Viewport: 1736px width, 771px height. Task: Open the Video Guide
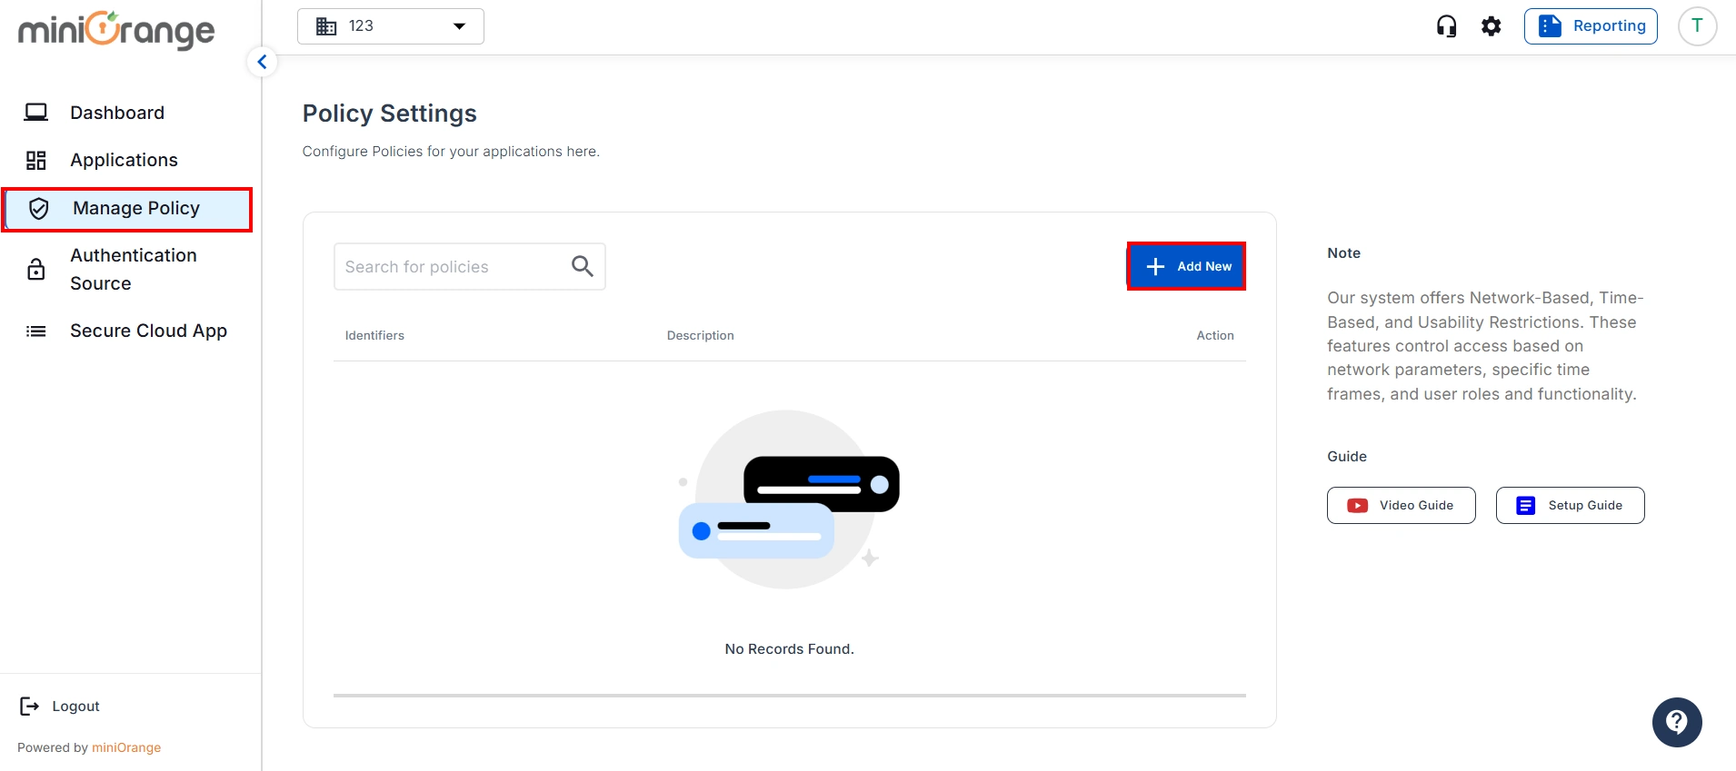coord(1401,506)
